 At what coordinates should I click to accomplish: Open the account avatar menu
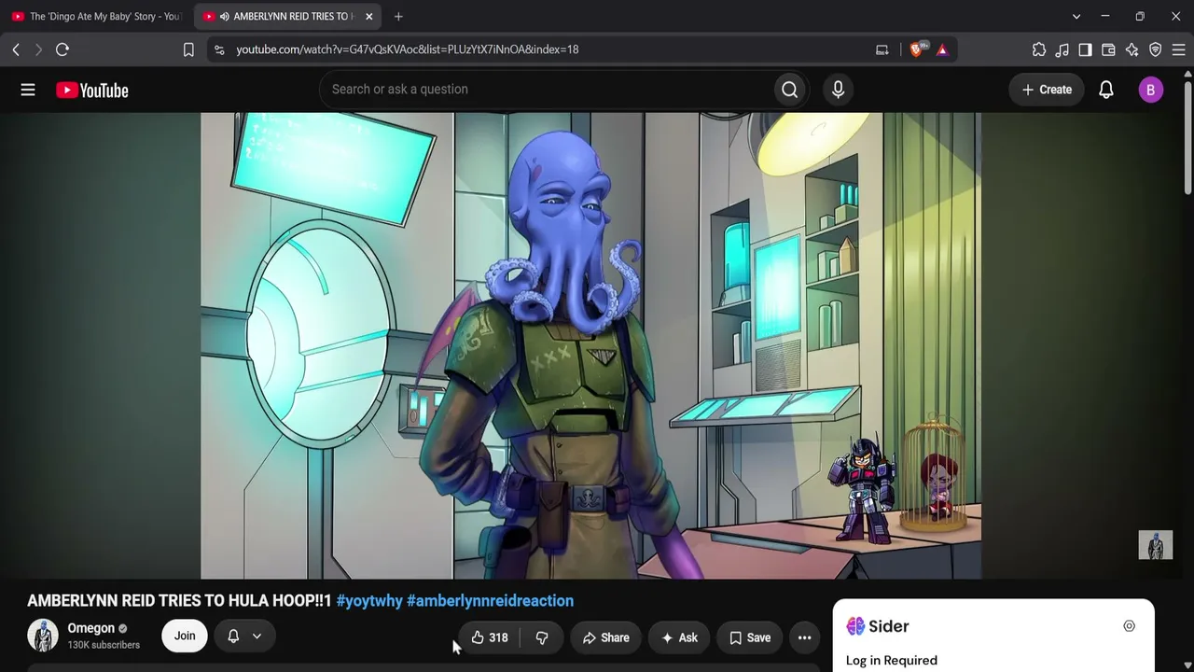(x=1150, y=90)
